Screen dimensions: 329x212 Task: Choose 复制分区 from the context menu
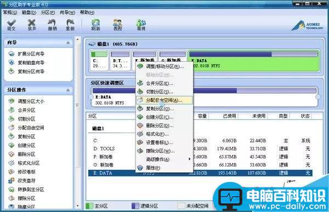[164, 109]
